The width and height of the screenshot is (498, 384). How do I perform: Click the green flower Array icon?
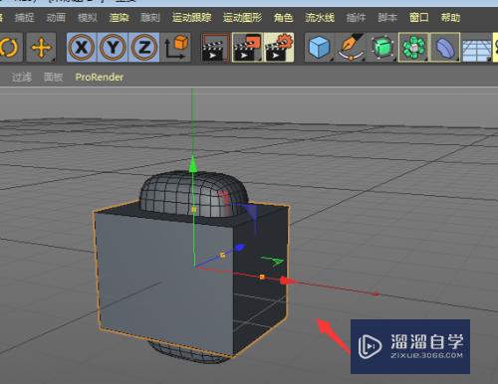[413, 48]
